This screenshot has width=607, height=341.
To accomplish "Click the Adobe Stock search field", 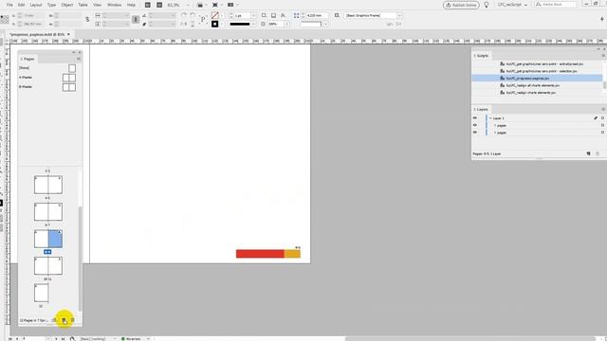I will pyautogui.click(x=555, y=5).
